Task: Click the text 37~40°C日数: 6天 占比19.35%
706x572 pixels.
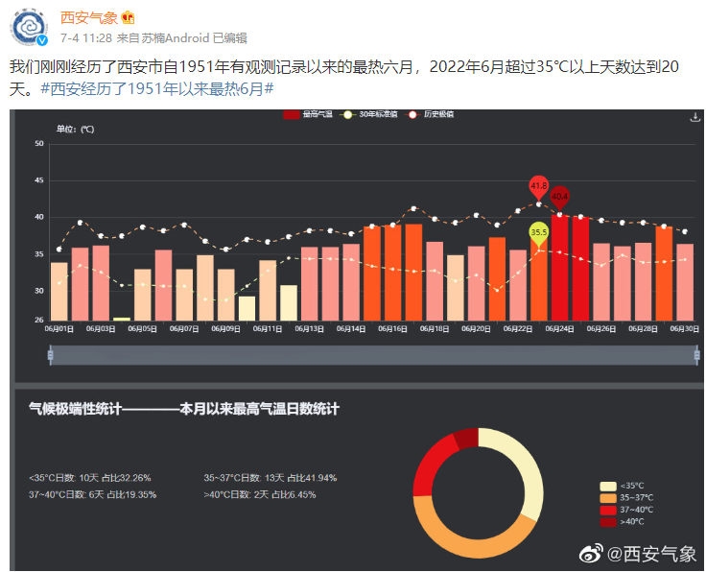Action: [x=92, y=494]
